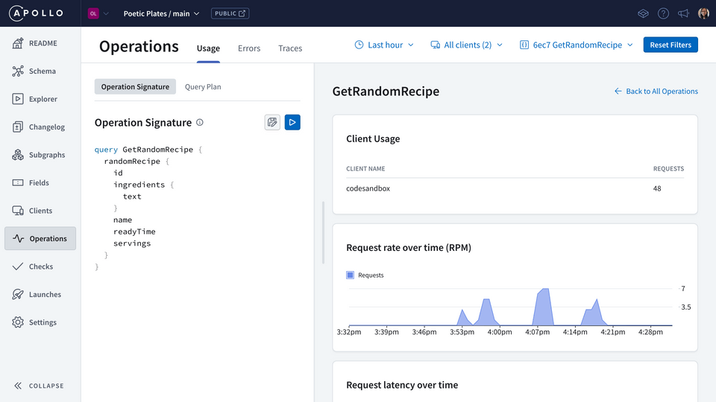Open the Fields icon
This screenshot has width=716, height=402.
[x=18, y=183]
